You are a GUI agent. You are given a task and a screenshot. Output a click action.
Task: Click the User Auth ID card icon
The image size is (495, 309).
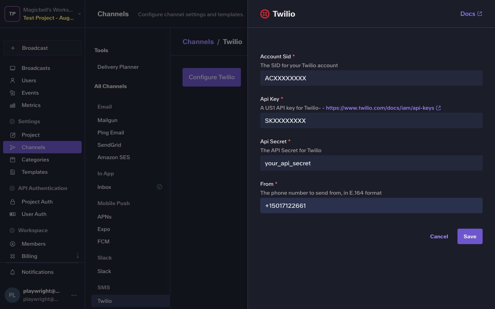12,214
